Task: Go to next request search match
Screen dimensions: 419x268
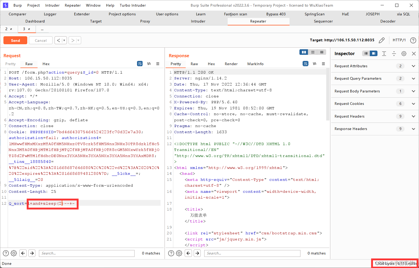Action: 32,253
